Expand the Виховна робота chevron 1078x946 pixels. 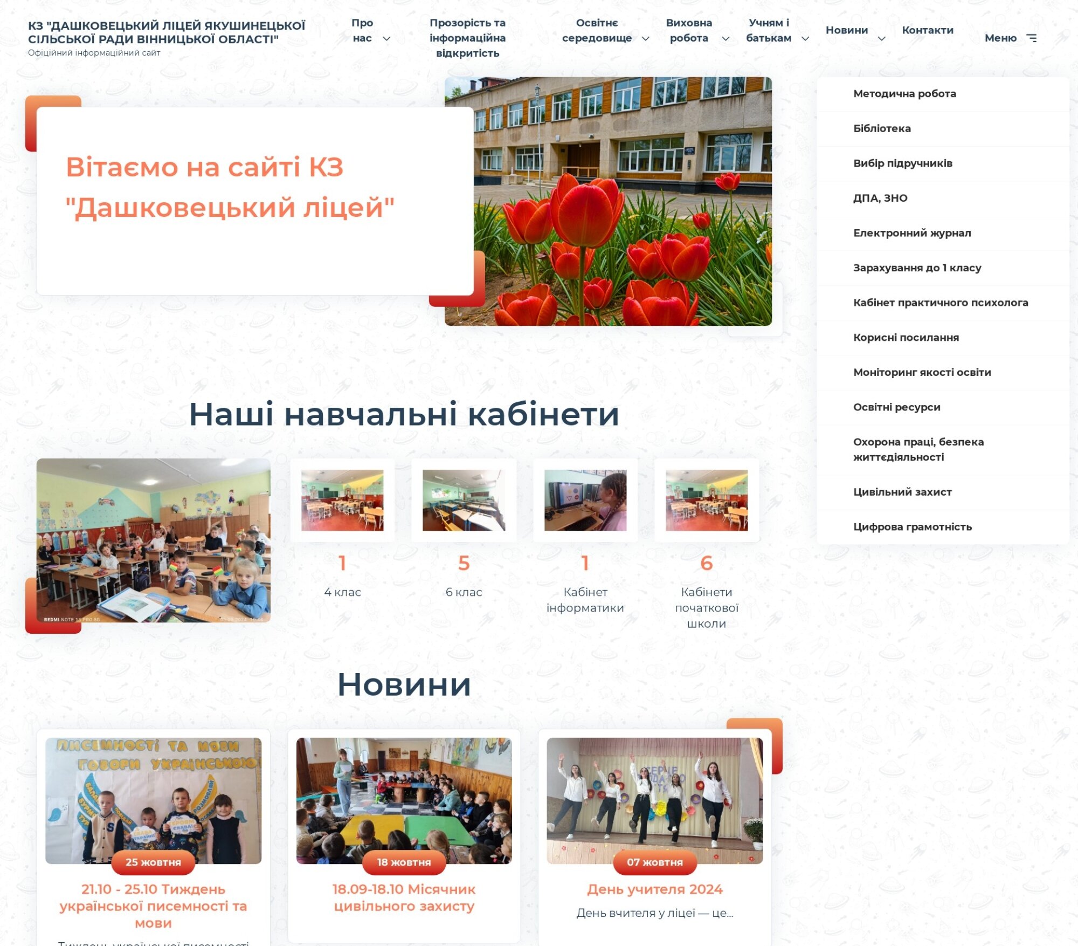pyautogui.click(x=725, y=38)
